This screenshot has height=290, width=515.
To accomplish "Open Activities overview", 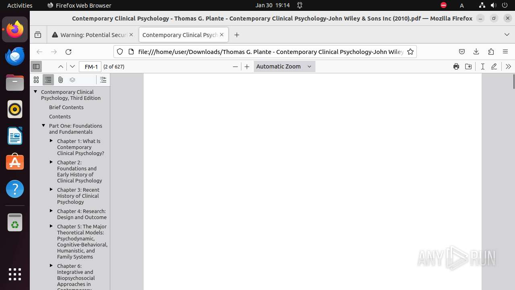I will [x=20, y=5].
